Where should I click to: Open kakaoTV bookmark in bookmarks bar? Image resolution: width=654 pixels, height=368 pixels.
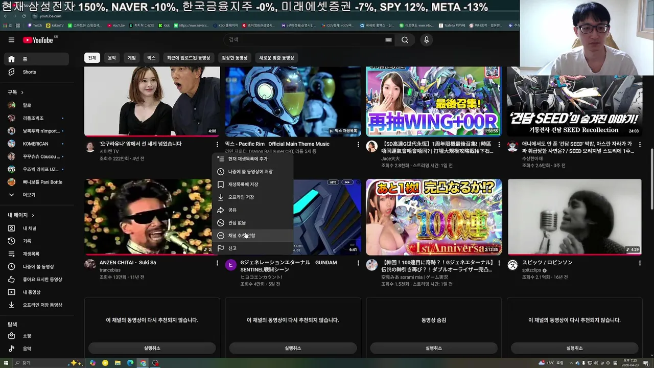pos(55,25)
